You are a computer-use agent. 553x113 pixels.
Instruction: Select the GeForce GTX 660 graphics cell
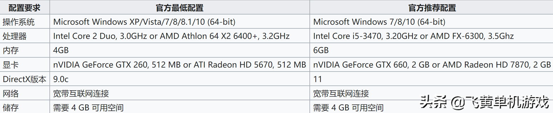431,65
